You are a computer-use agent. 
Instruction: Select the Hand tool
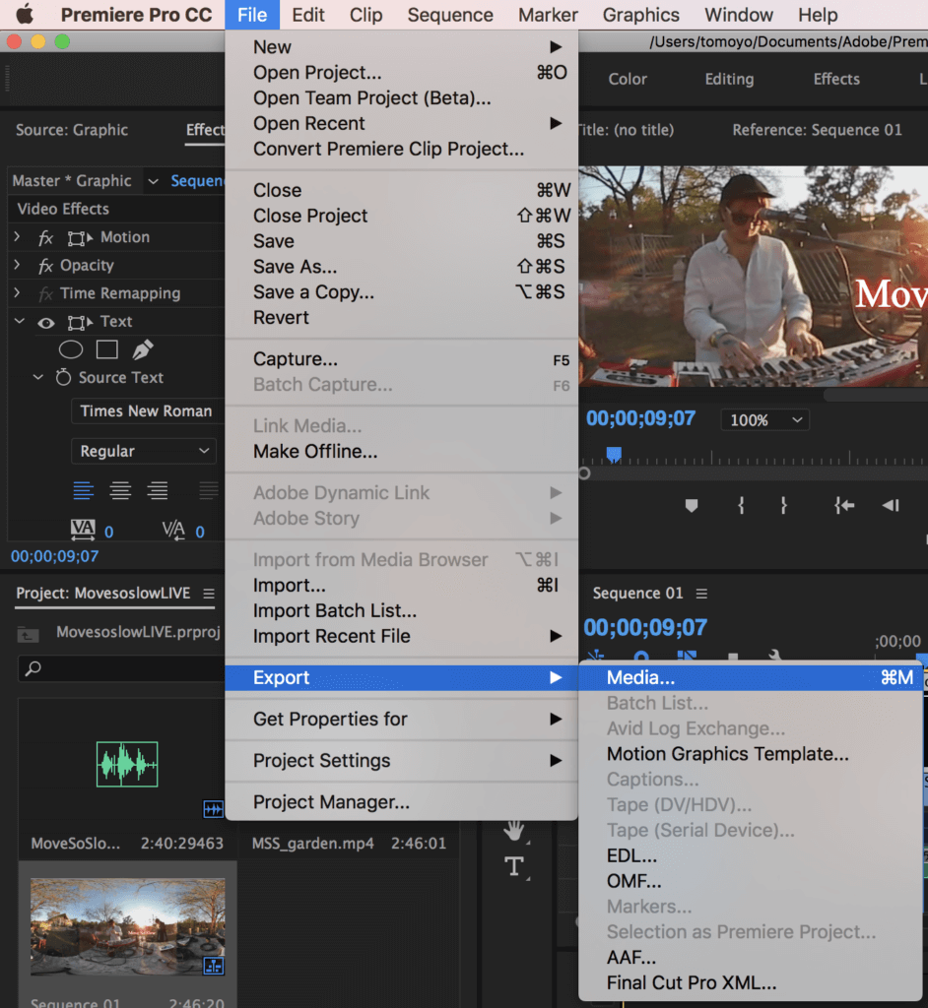514,830
